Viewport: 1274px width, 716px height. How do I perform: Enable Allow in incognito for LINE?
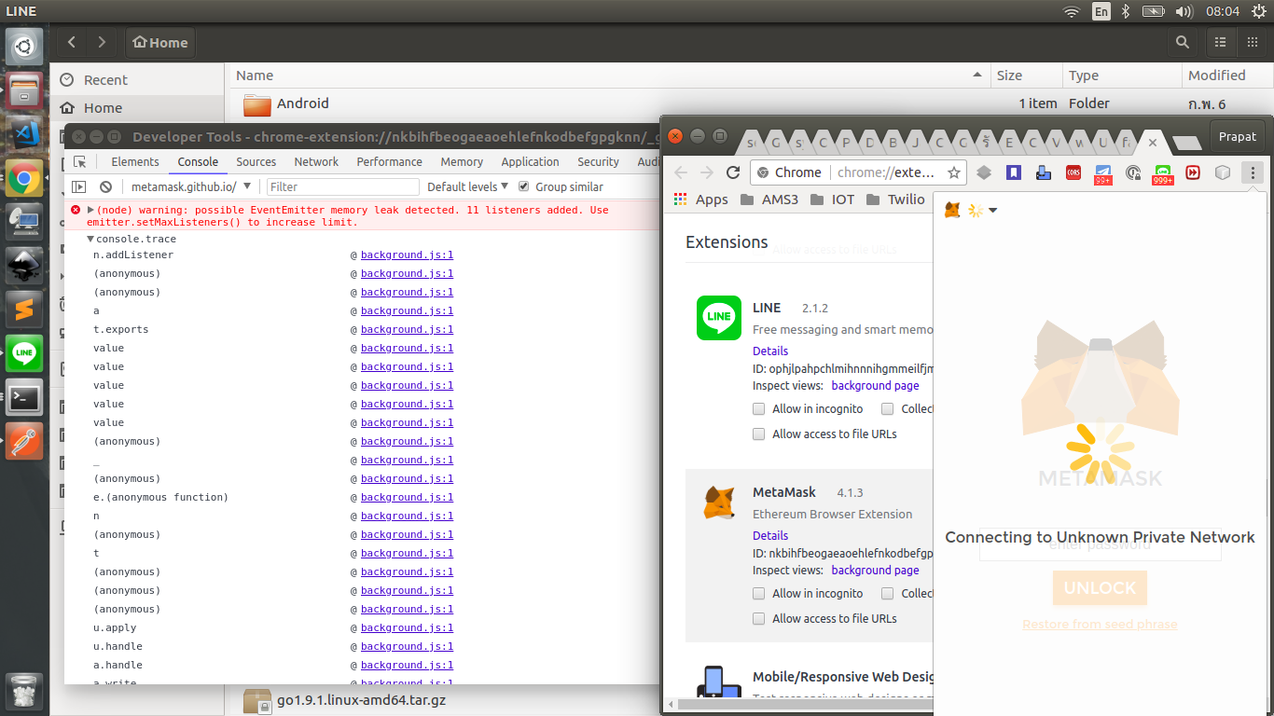coord(759,408)
